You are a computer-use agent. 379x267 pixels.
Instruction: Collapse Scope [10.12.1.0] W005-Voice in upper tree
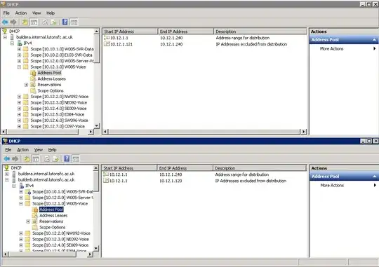pyautogui.click(x=19, y=67)
